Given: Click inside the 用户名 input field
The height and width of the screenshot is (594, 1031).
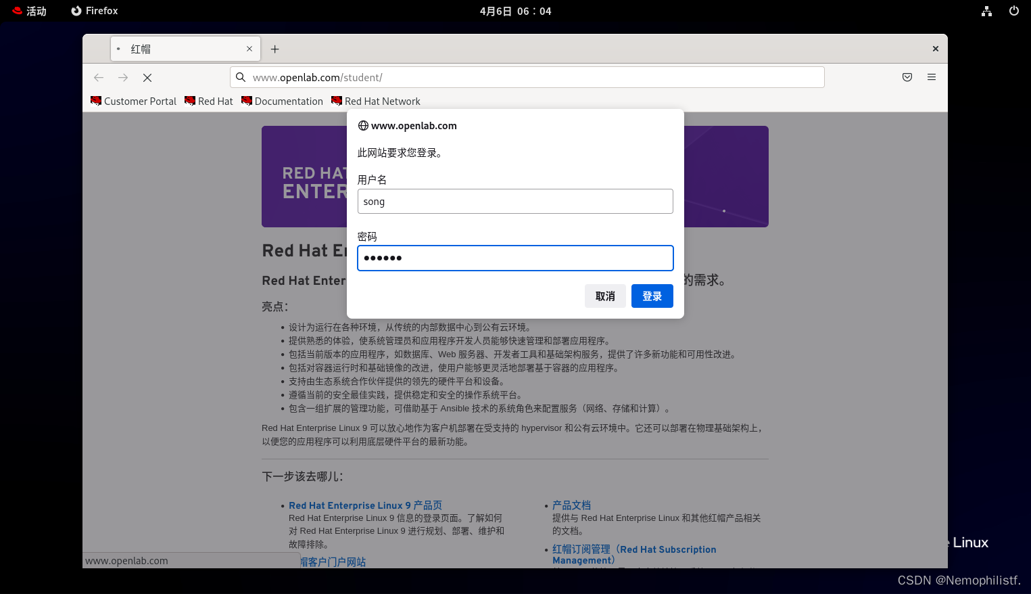Looking at the screenshot, I should pyautogui.click(x=515, y=201).
